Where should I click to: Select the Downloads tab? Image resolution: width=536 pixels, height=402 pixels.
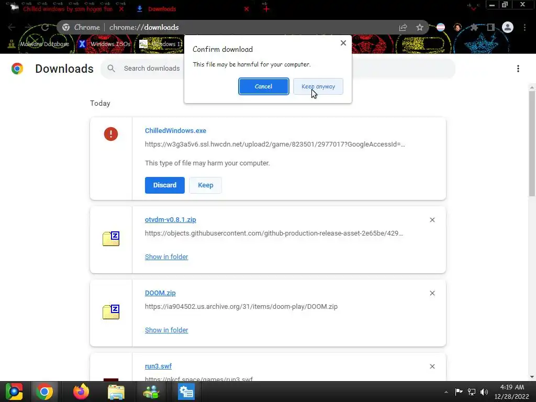[x=162, y=9]
